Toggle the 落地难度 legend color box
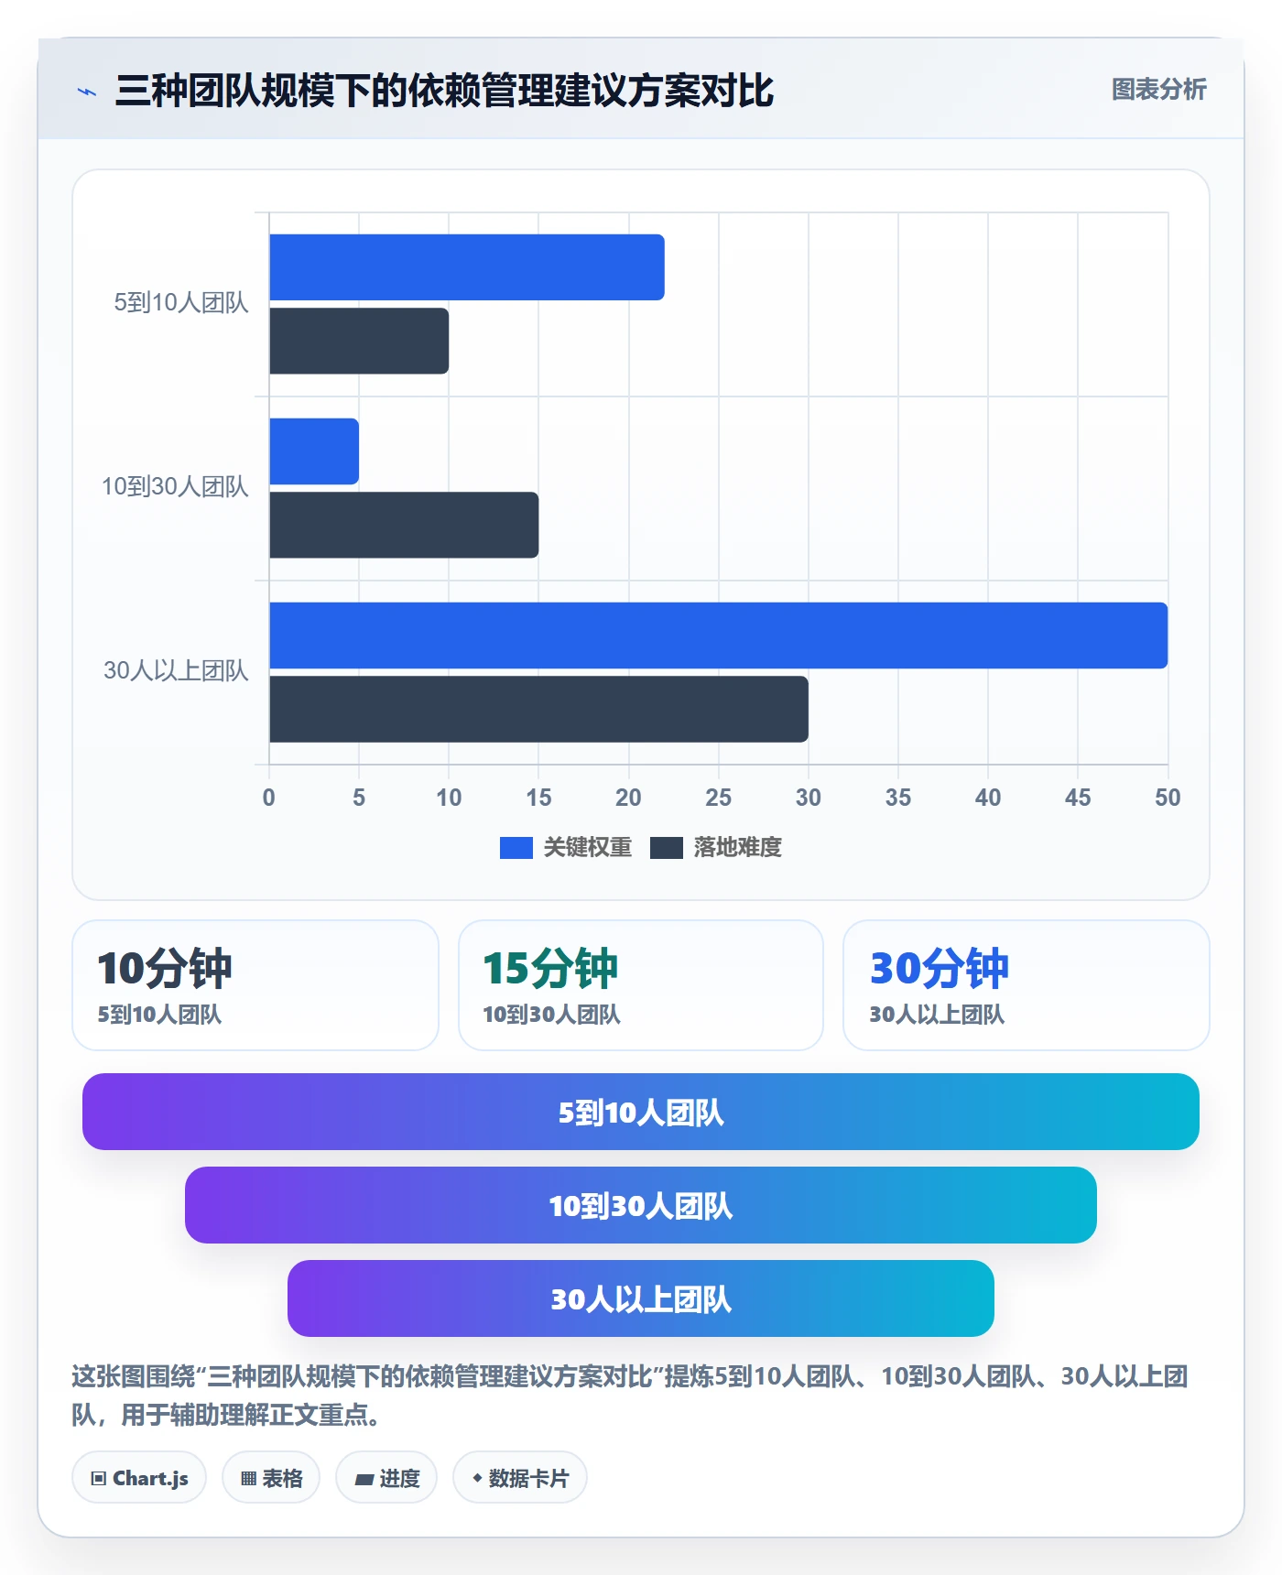The height and width of the screenshot is (1575, 1282). 666,848
